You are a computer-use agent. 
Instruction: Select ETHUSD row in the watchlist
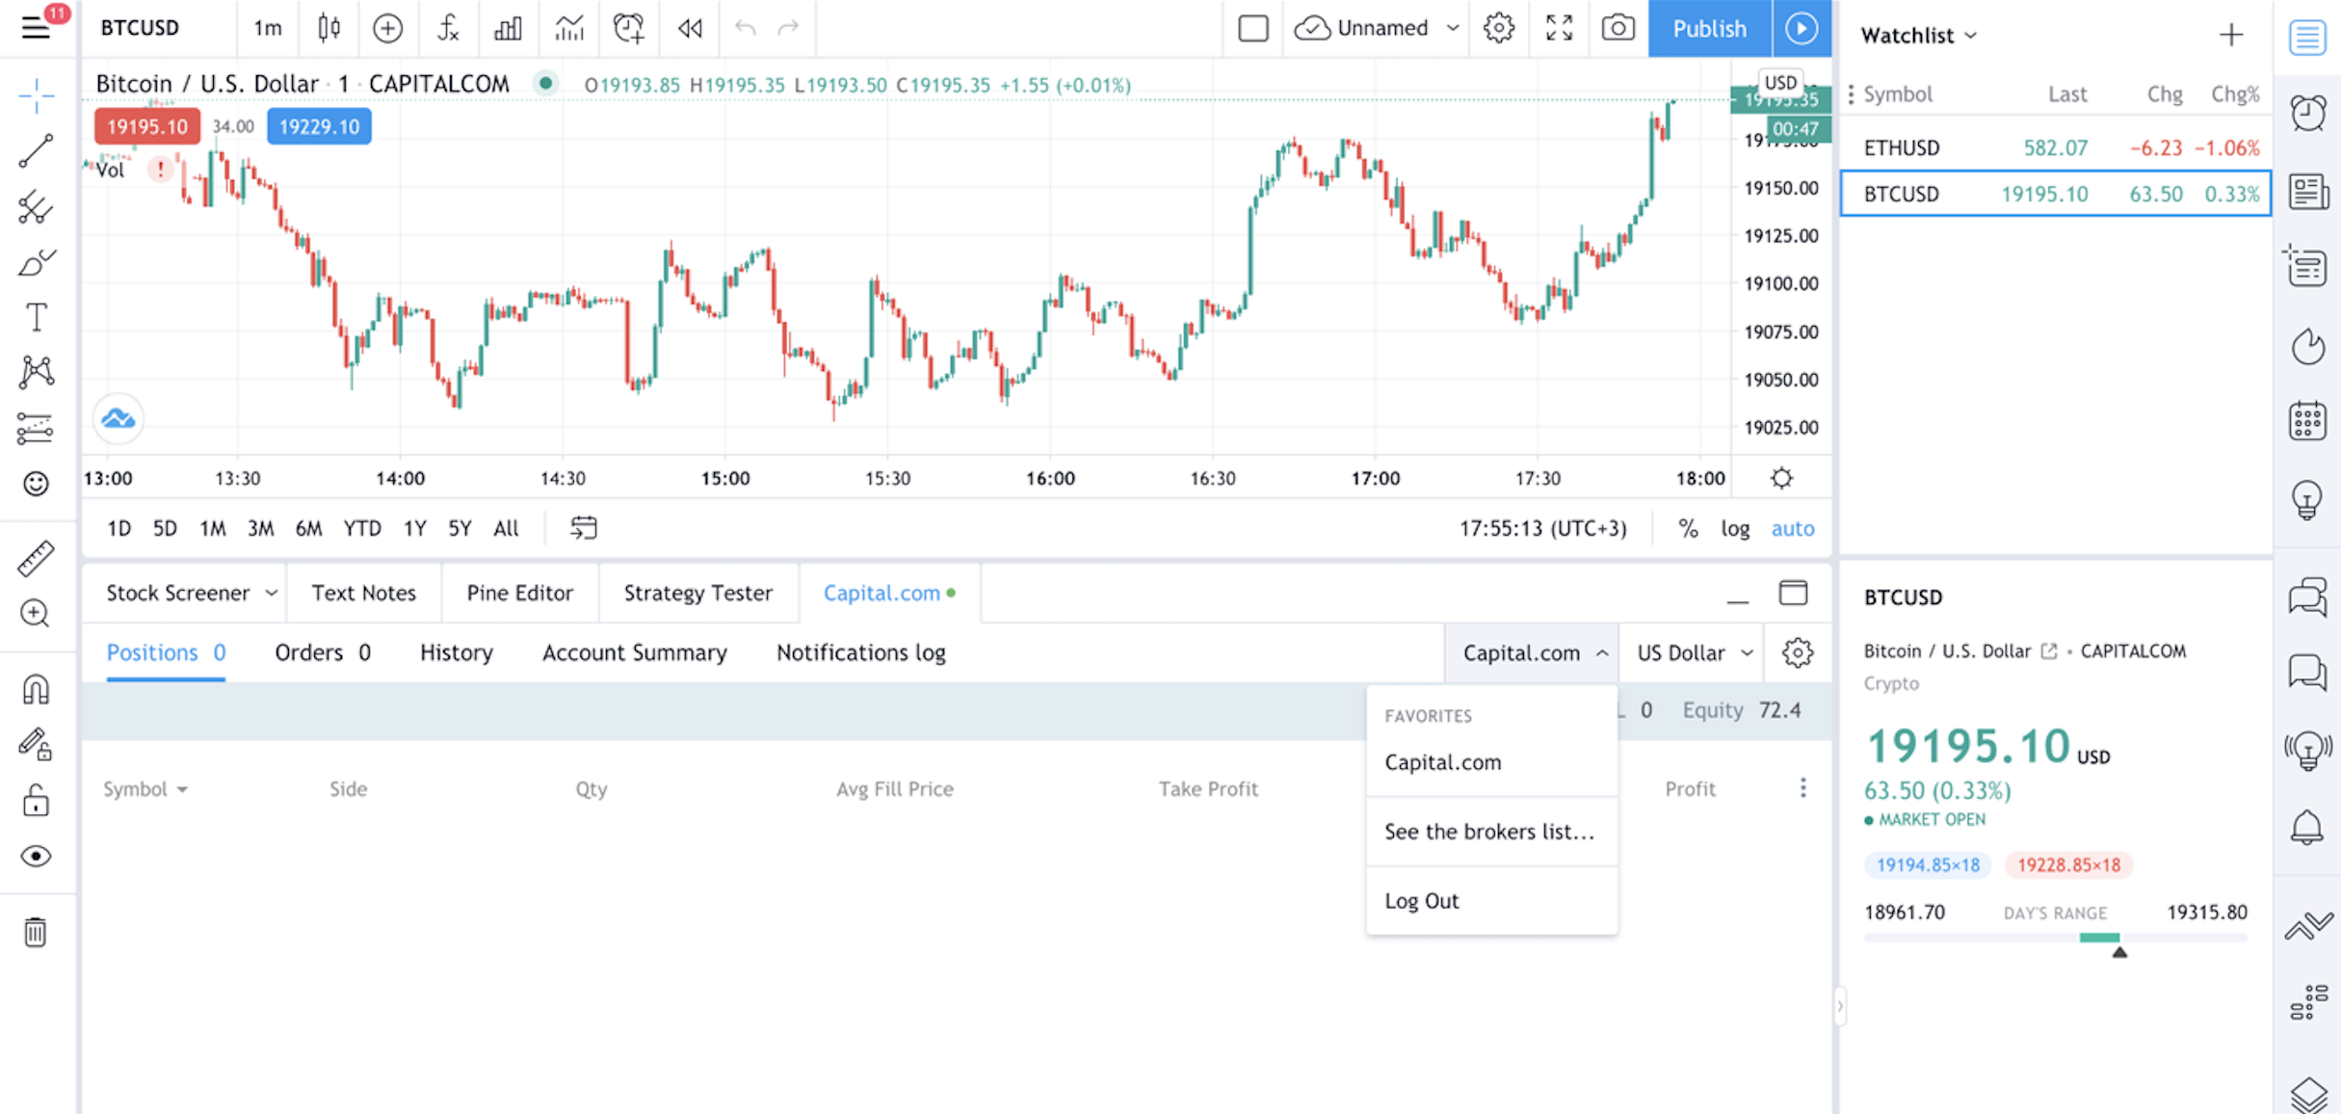pos(2055,147)
